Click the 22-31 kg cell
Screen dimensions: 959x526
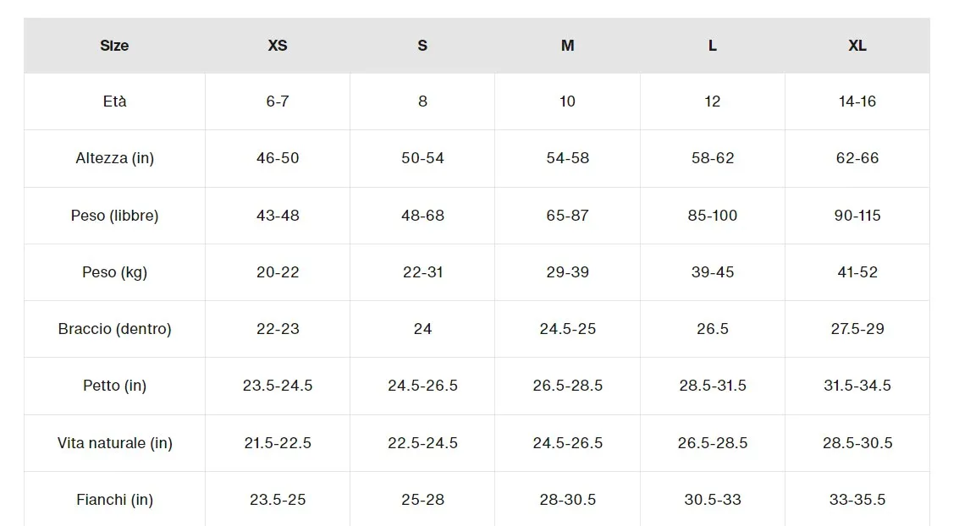422,272
